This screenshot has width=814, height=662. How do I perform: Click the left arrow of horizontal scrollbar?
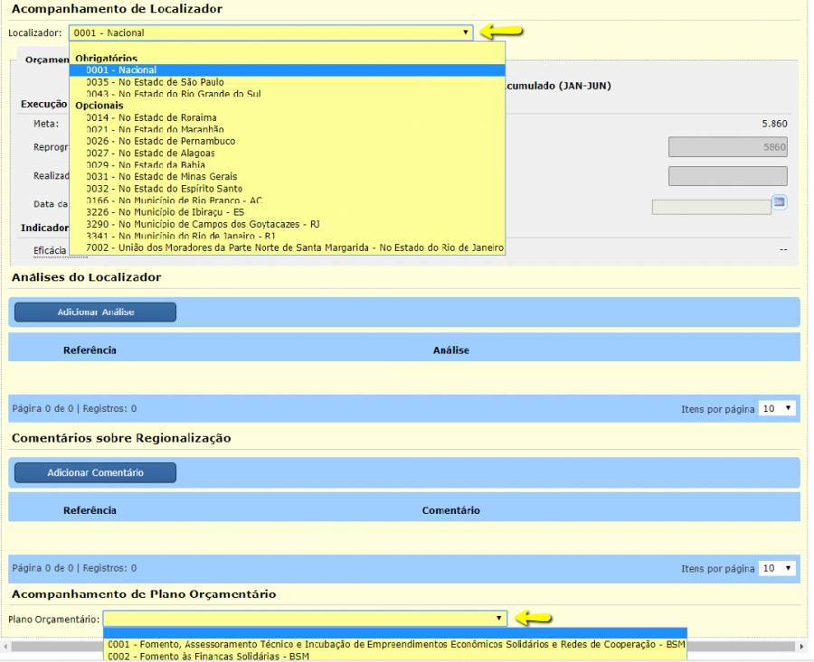(5, 647)
